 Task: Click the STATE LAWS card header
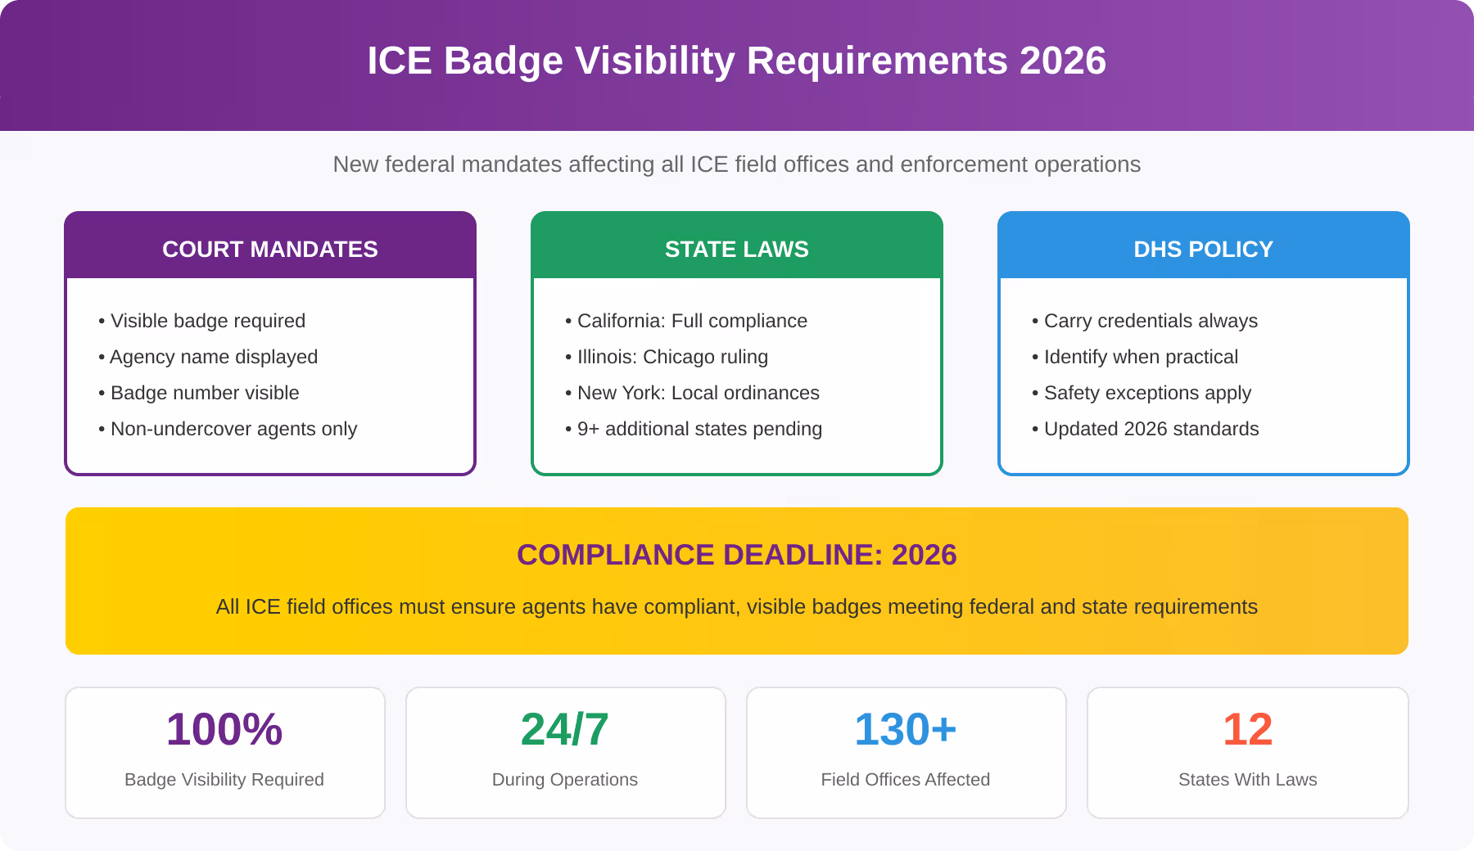point(736,249)
